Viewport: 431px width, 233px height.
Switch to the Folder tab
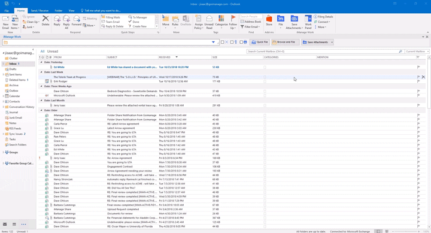pos(58,11)
